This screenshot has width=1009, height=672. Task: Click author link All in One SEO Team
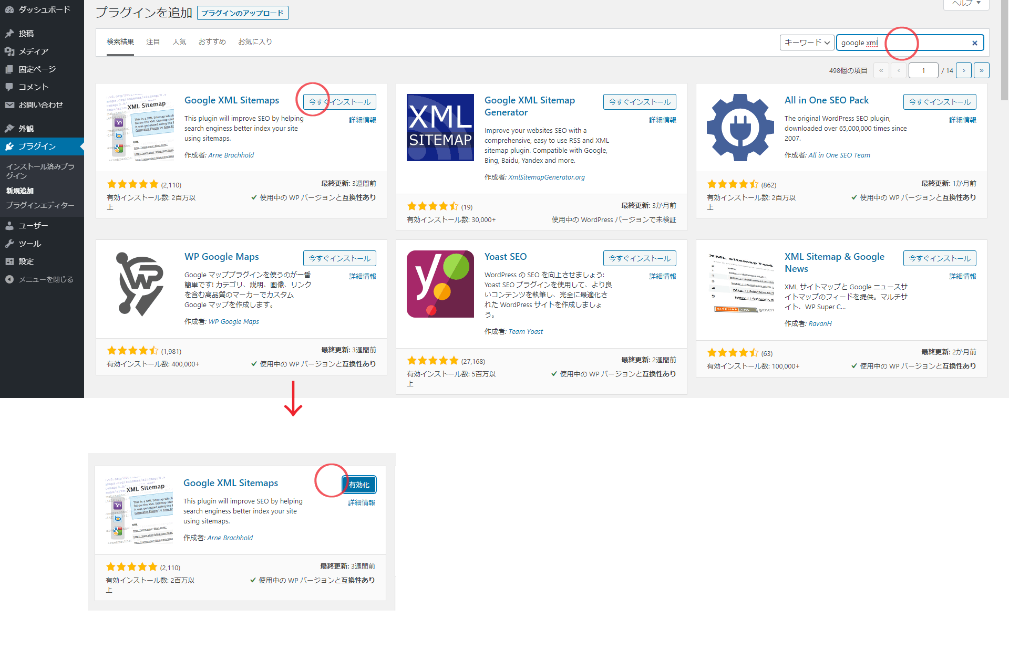point(839,155)
